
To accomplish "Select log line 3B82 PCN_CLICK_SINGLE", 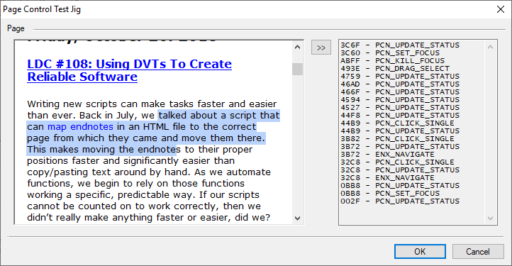I will (397, 139).
